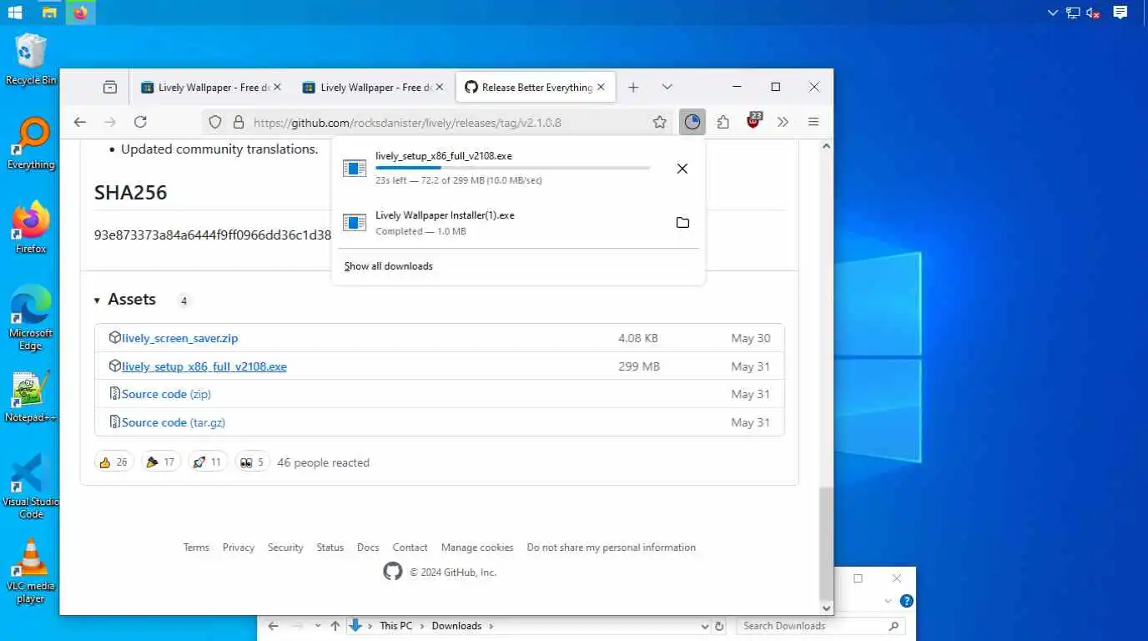This screenshot has height=641, width=1148.
Task: Switch to the second Lively Wallpaper tab
Action: 372,87
